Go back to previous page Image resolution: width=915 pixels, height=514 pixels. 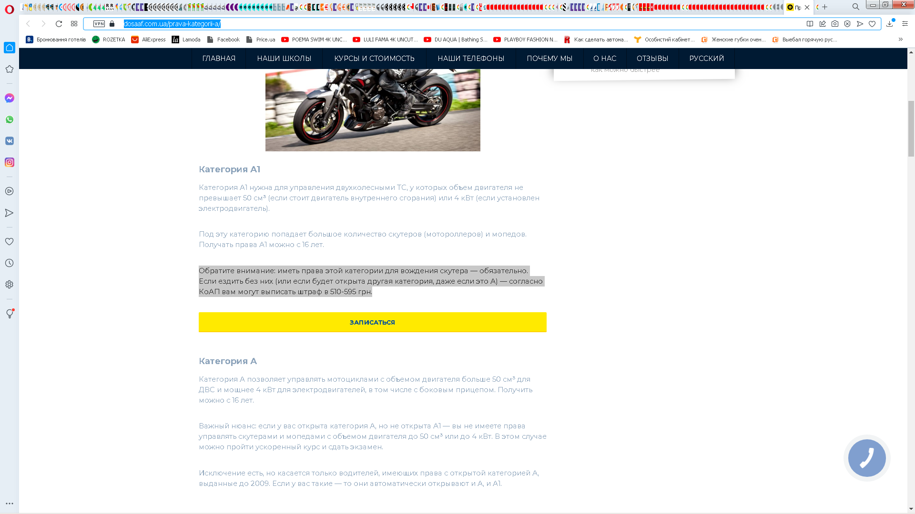tap(28, 24)
